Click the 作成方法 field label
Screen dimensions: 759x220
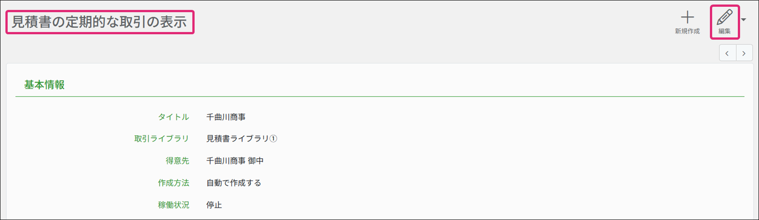pyautogui.click(x=173, y=183)
